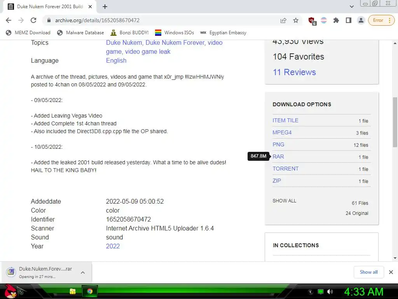Viewport: 398px width, 299px height.
Task: Expand PNG download files
Action: 278,145
